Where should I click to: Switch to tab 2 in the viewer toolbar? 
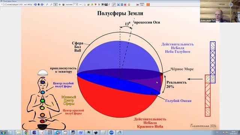click(5, 4)
